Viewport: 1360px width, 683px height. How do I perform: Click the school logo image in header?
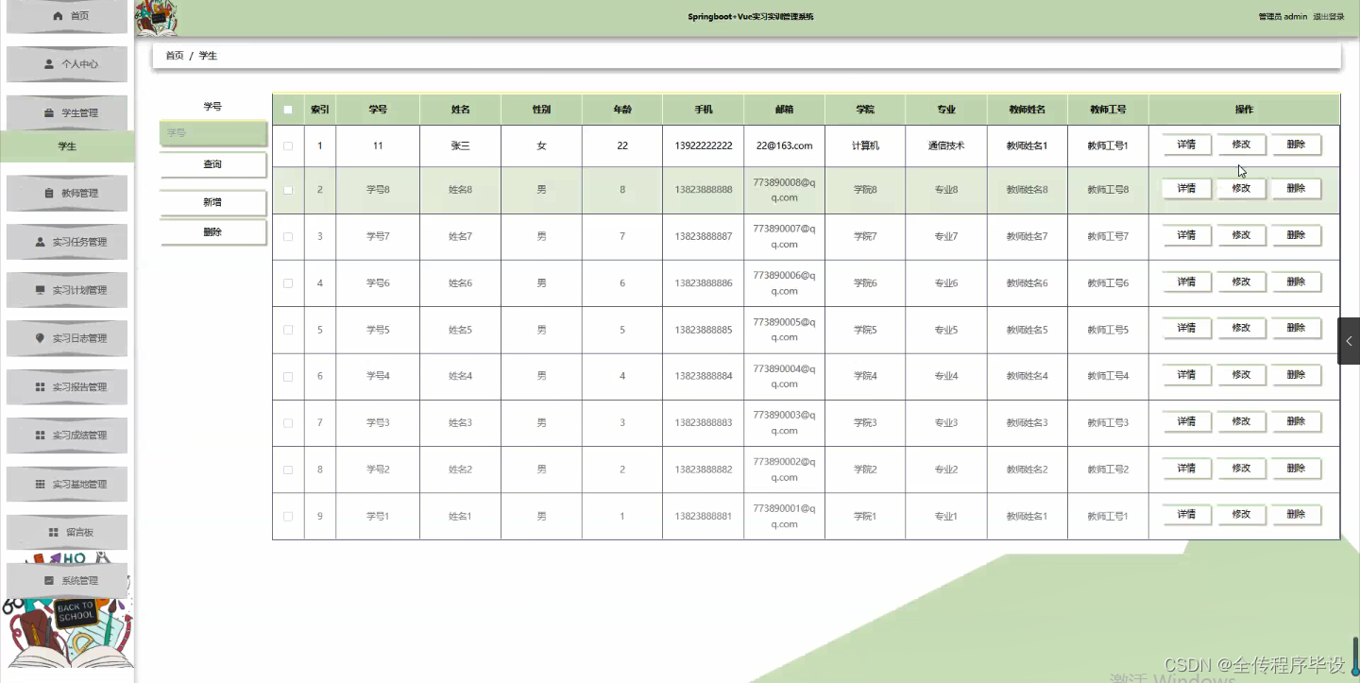coord(156,18)
